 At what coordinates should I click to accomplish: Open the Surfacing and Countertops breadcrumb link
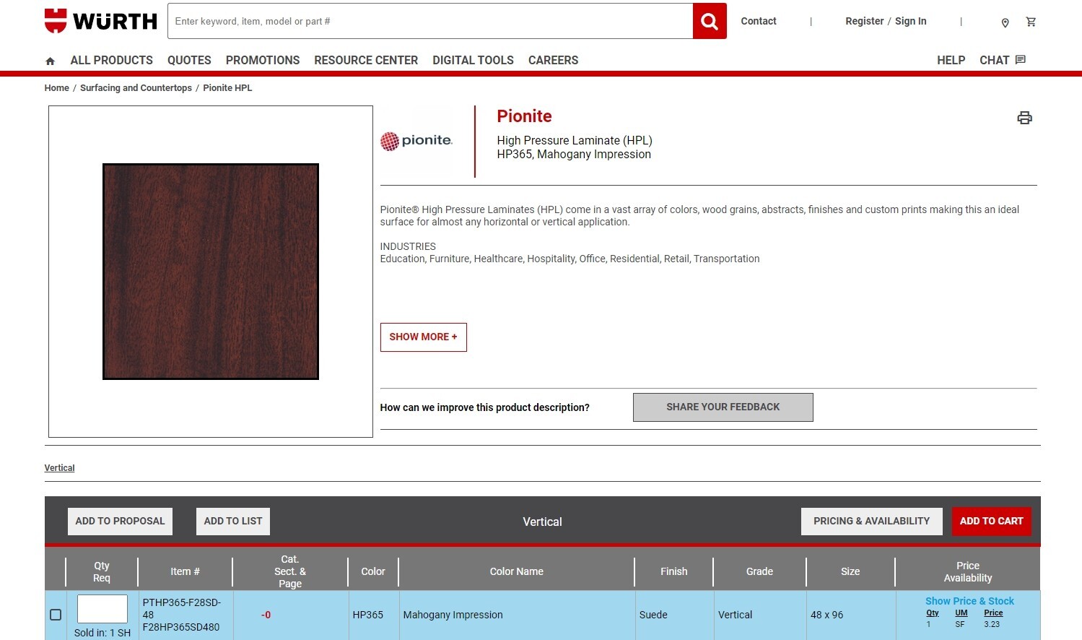tap(136, 87)
